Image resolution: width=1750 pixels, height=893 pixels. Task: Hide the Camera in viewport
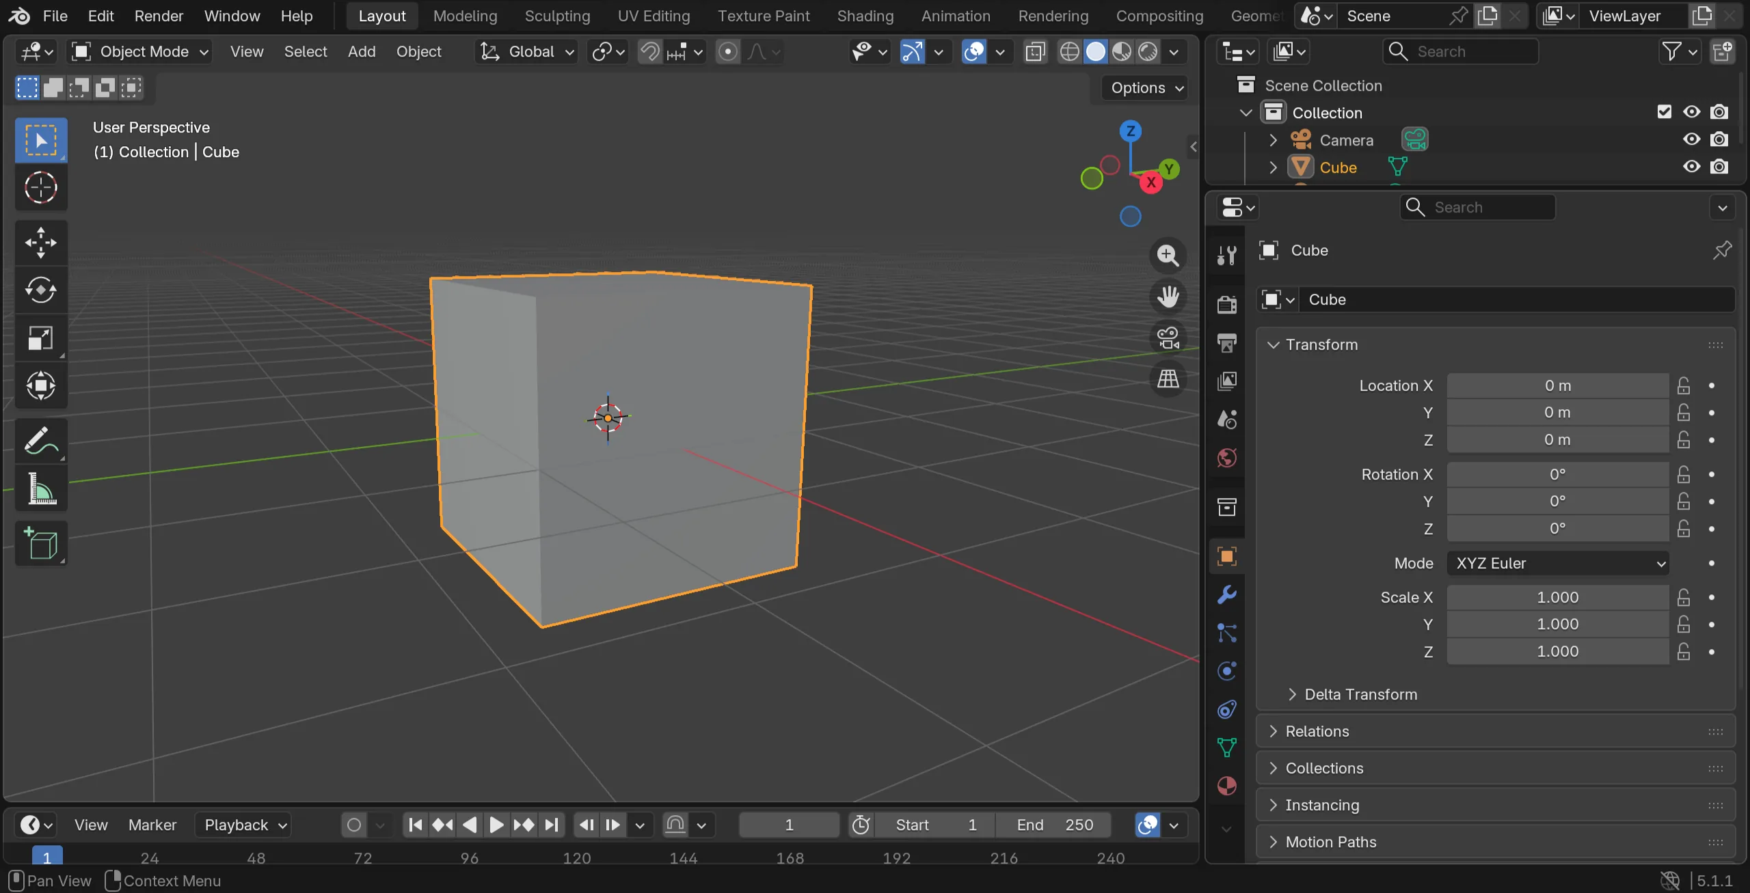click(1691, 139)
